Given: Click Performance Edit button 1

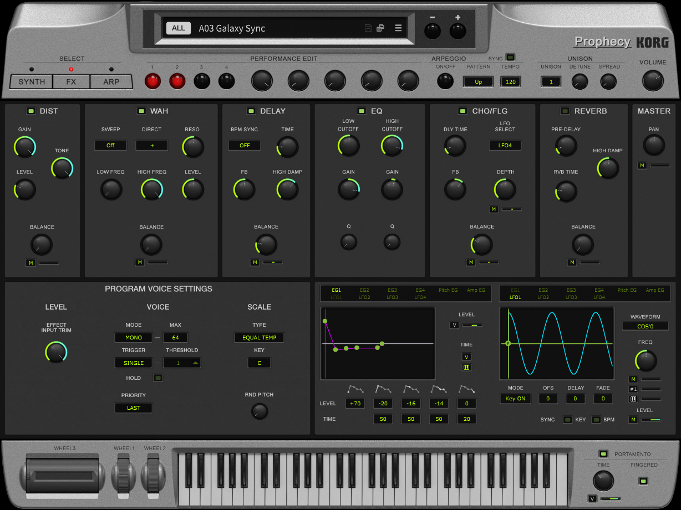Looking at the screenshot, I should [153, 81].
